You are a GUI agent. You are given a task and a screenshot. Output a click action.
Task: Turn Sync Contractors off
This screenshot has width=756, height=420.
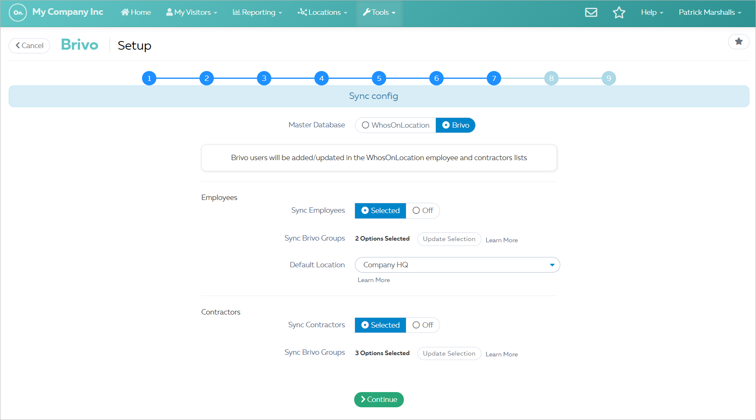[423, 325]
